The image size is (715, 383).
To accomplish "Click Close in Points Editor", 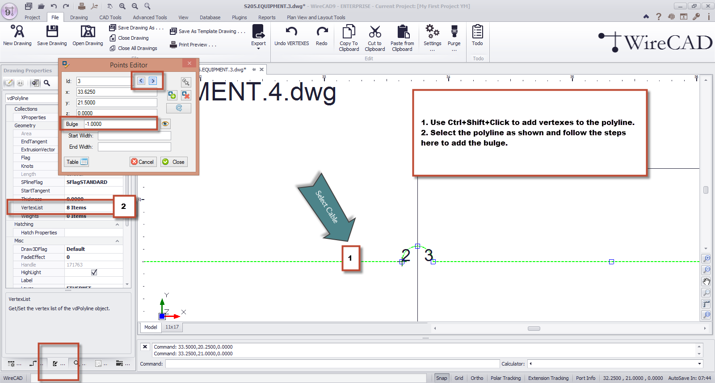I will (x=174, y=162).
